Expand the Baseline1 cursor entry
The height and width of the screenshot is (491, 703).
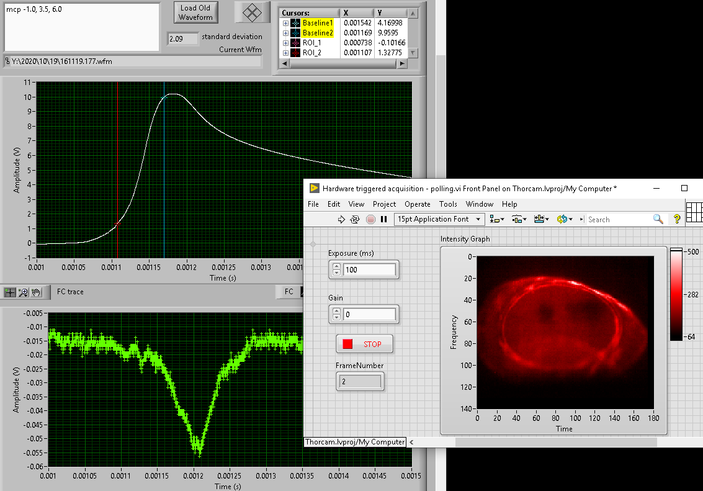point(285,23)
